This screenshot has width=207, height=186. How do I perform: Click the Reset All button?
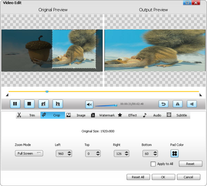point(138,177)
